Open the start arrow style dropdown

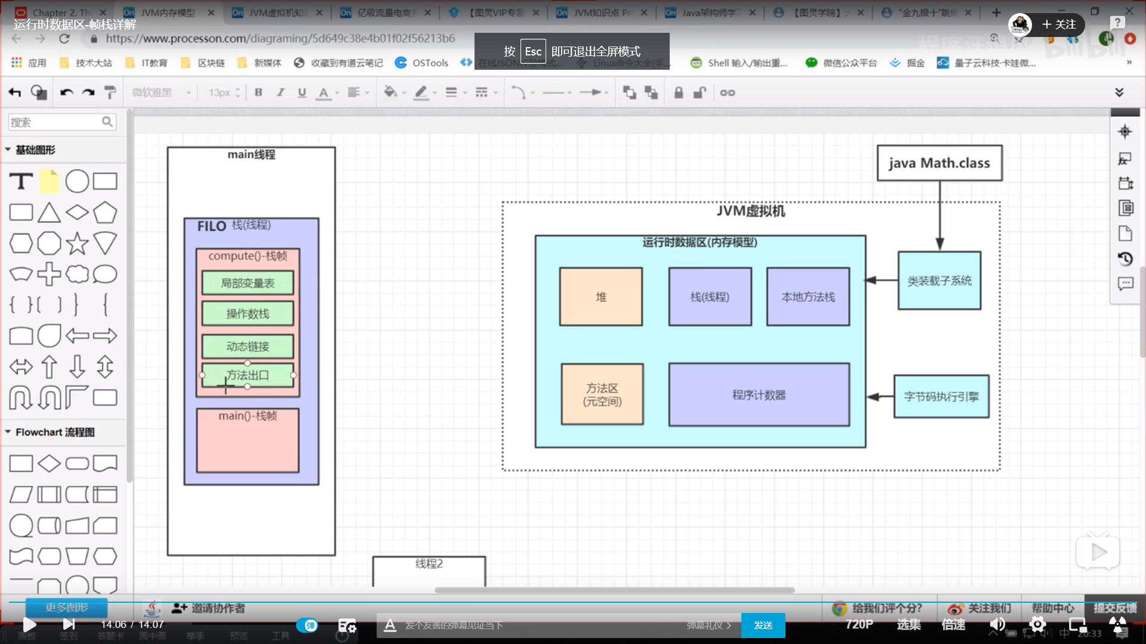(558, 92)
